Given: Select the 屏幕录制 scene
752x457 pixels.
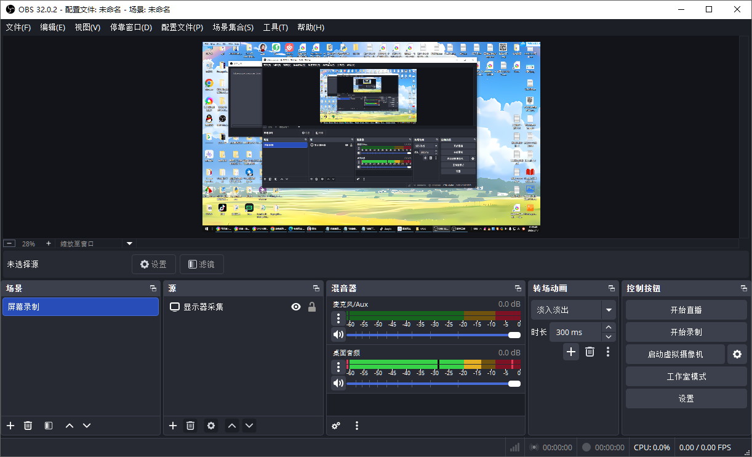Looking at the screenshot, I should tap(80, 307).
